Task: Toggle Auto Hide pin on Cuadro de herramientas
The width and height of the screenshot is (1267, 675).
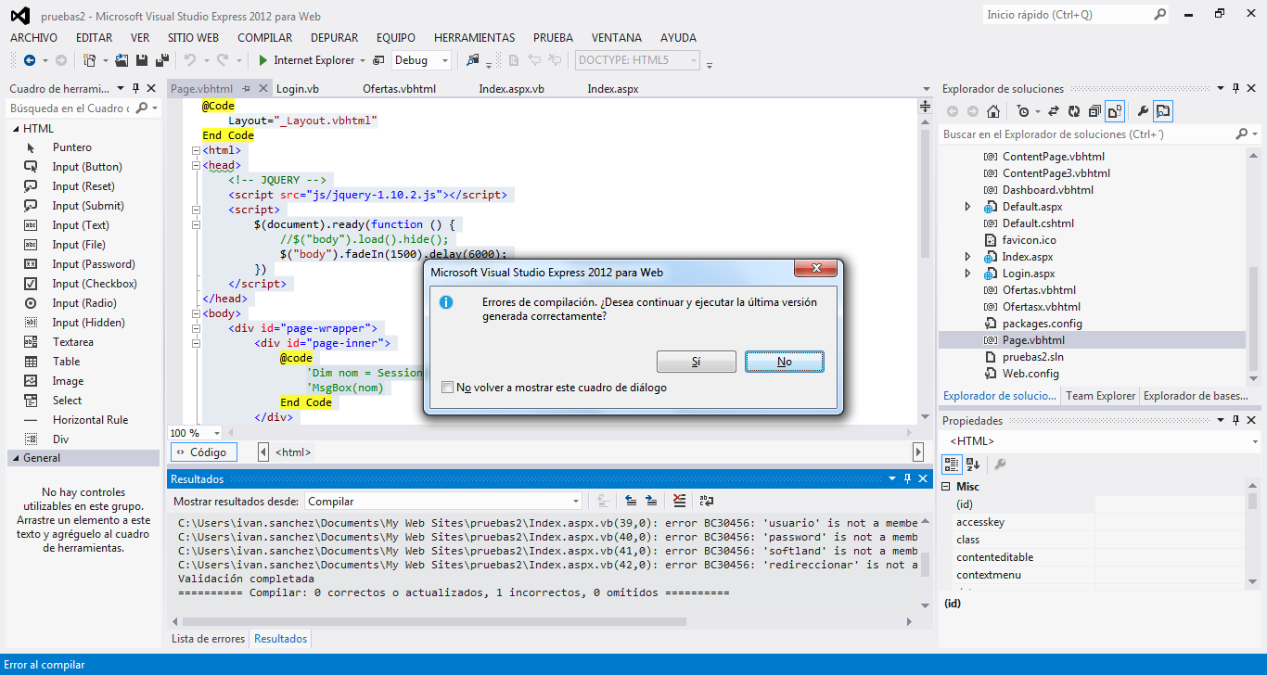Action: coord(135,88)
